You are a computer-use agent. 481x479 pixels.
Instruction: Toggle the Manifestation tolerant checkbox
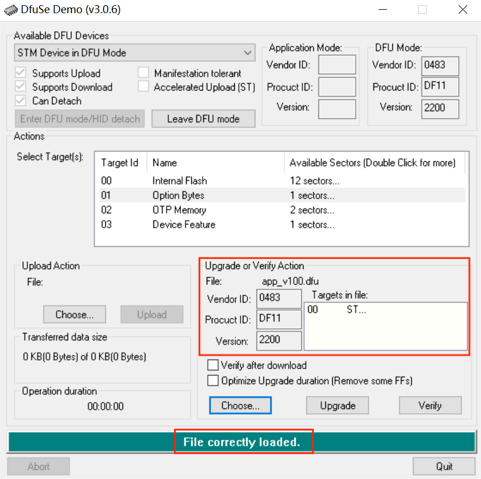(x=143, y=73)
